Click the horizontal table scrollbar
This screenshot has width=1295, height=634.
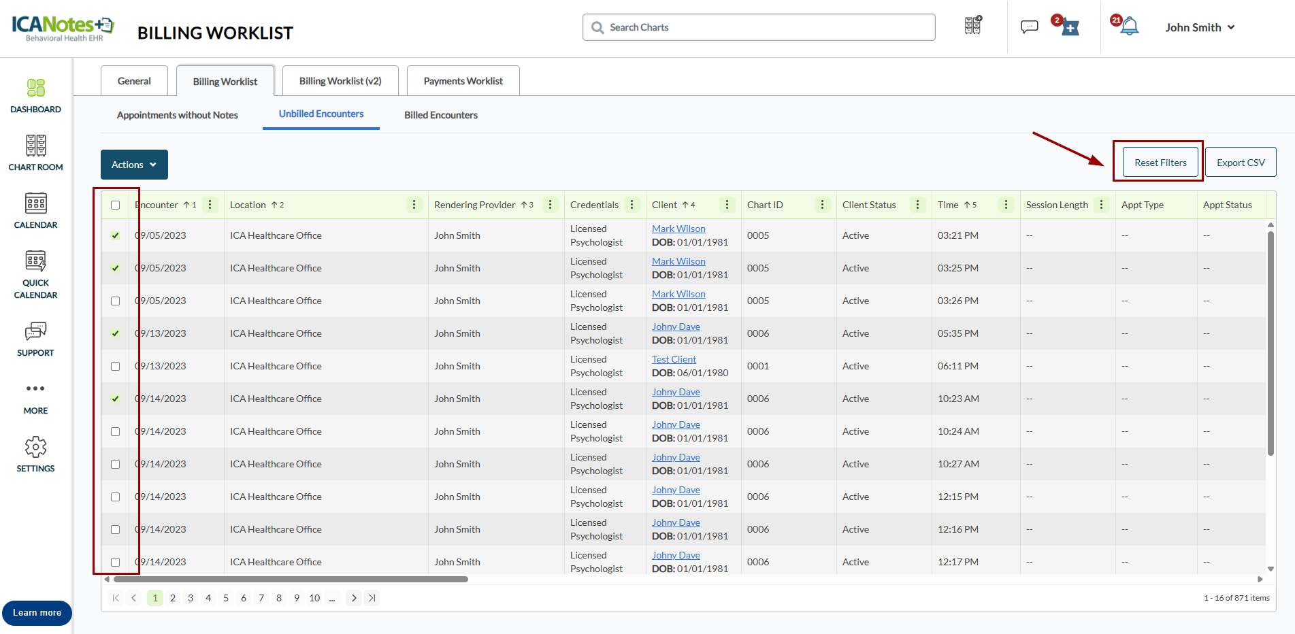point(291,580)
